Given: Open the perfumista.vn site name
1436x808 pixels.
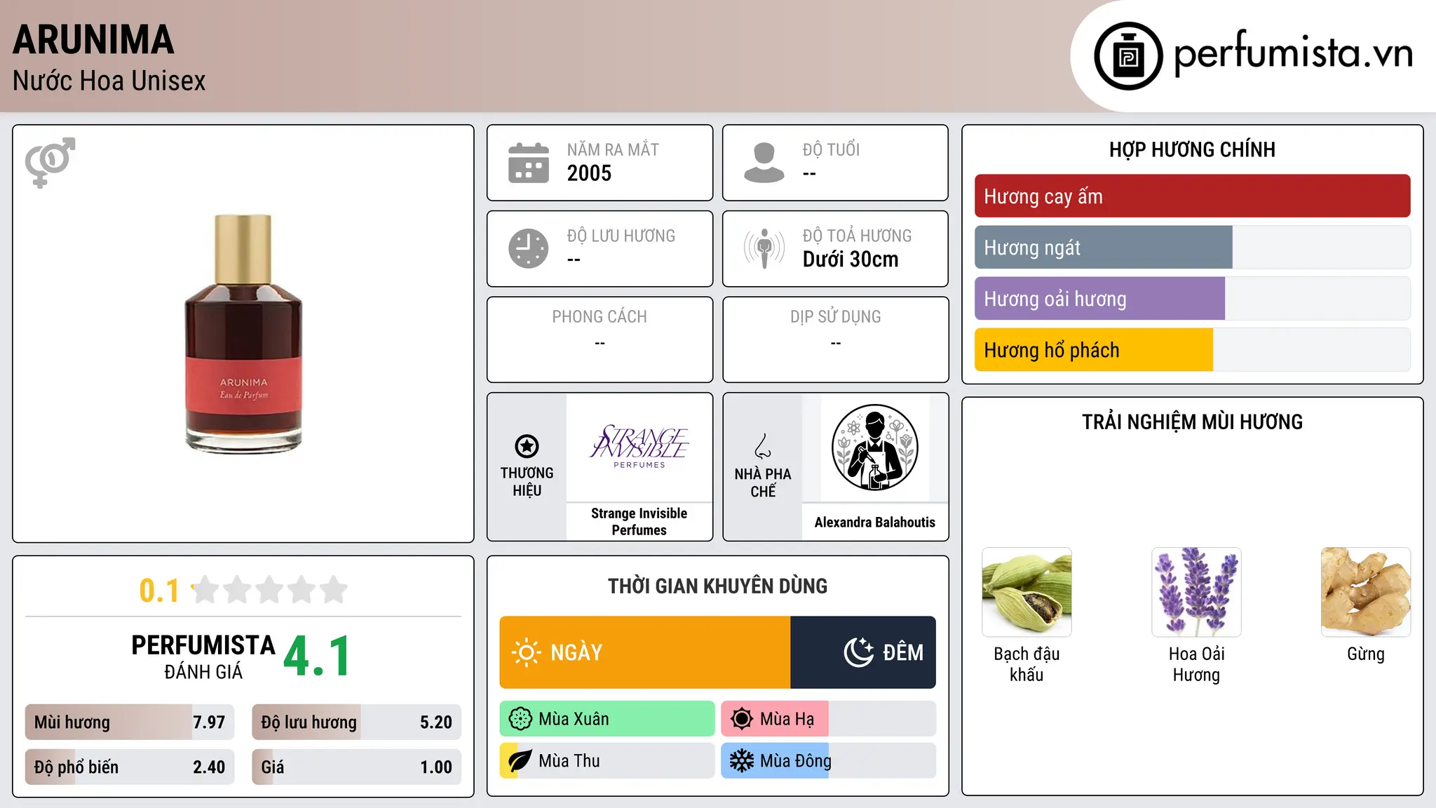Looking at the screenshot, I should [1293, 53].
